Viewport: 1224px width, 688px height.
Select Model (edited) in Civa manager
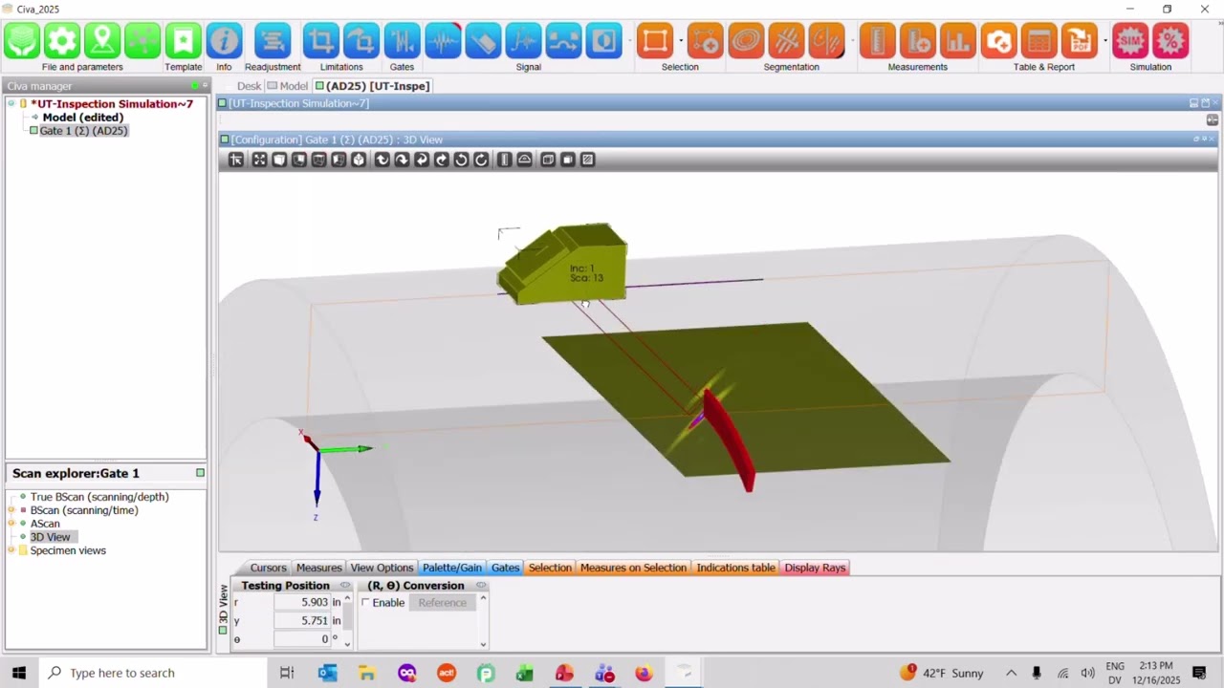tap(83, 118)
